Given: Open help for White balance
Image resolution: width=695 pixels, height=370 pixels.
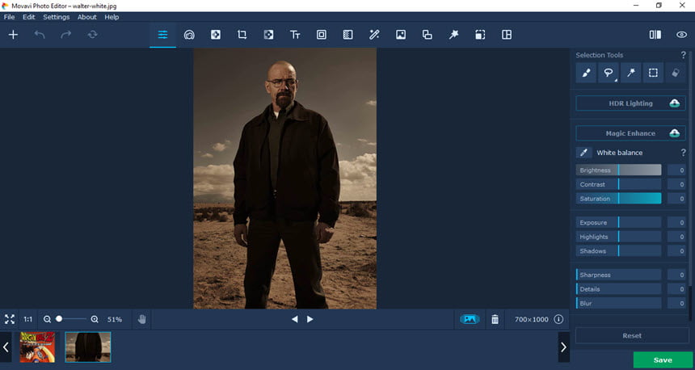Looking at the screenshot, I should pyautogui.click(x=683, y=153).
